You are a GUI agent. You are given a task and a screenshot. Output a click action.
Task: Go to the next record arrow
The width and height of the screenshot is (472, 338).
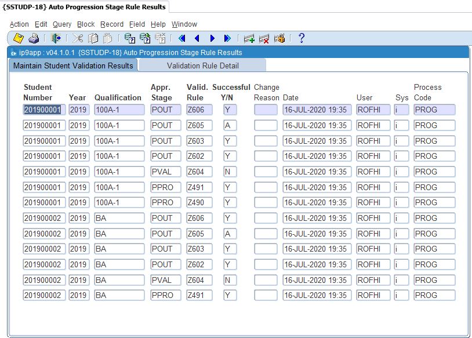click(x=212, y=39)
